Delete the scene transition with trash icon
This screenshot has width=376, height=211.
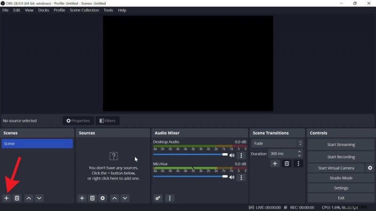(287, 164)
